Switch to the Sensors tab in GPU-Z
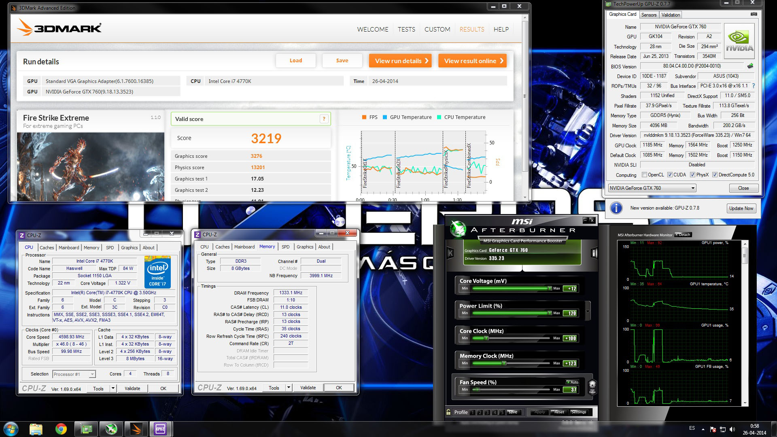 pyautogui.click(x=649, y=15)
